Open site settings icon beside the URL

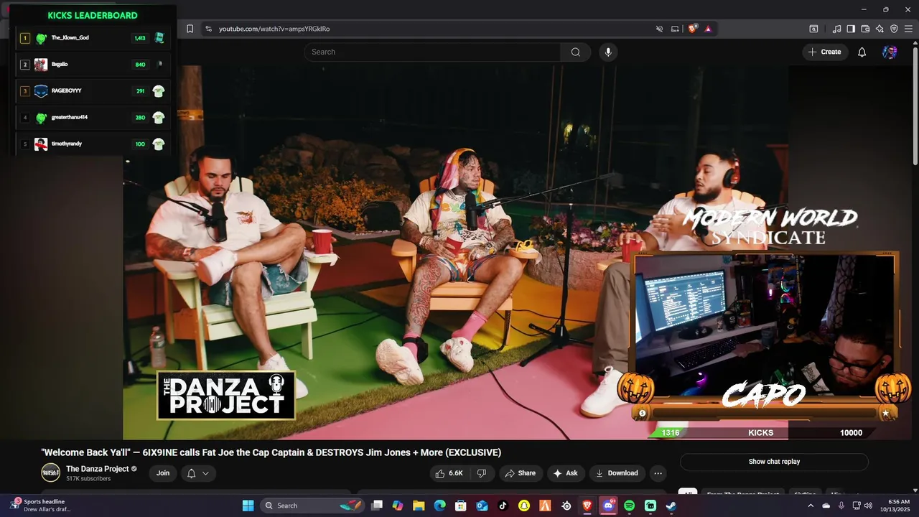(x=208, y=29)
